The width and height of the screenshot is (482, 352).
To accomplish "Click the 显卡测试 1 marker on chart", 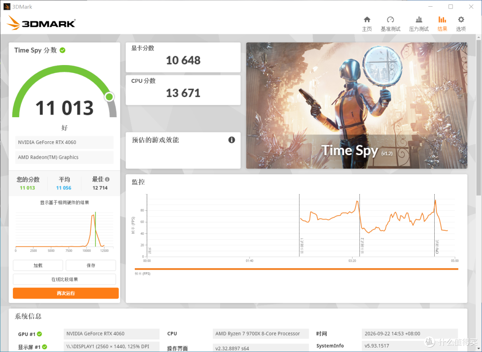I will [302, 246].
